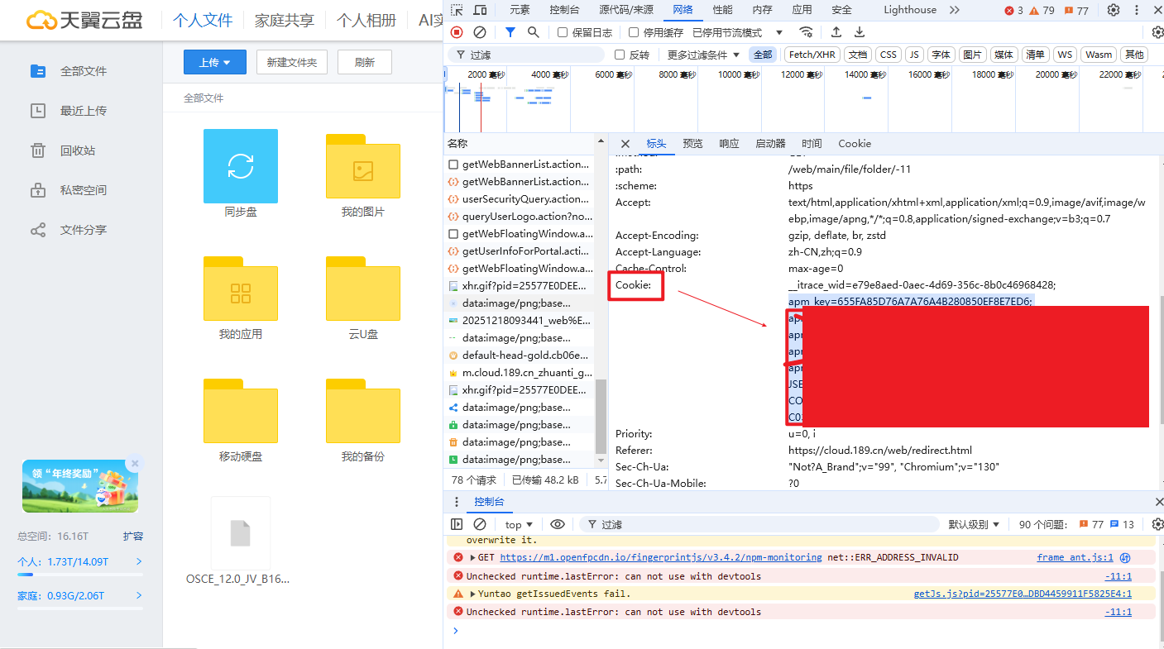Open the openfpcdn fingerprintjs URL link

(661, 557)
